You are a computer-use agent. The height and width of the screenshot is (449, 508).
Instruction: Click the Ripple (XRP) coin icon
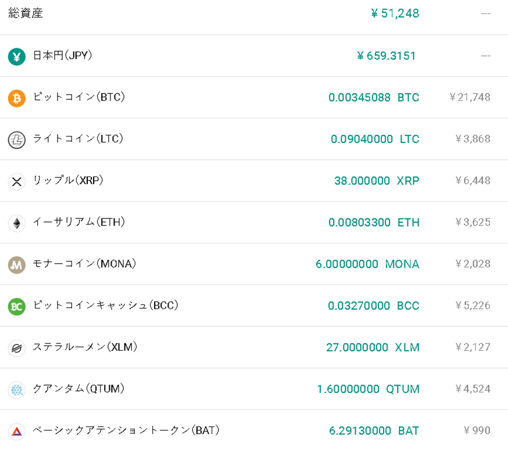17,181
